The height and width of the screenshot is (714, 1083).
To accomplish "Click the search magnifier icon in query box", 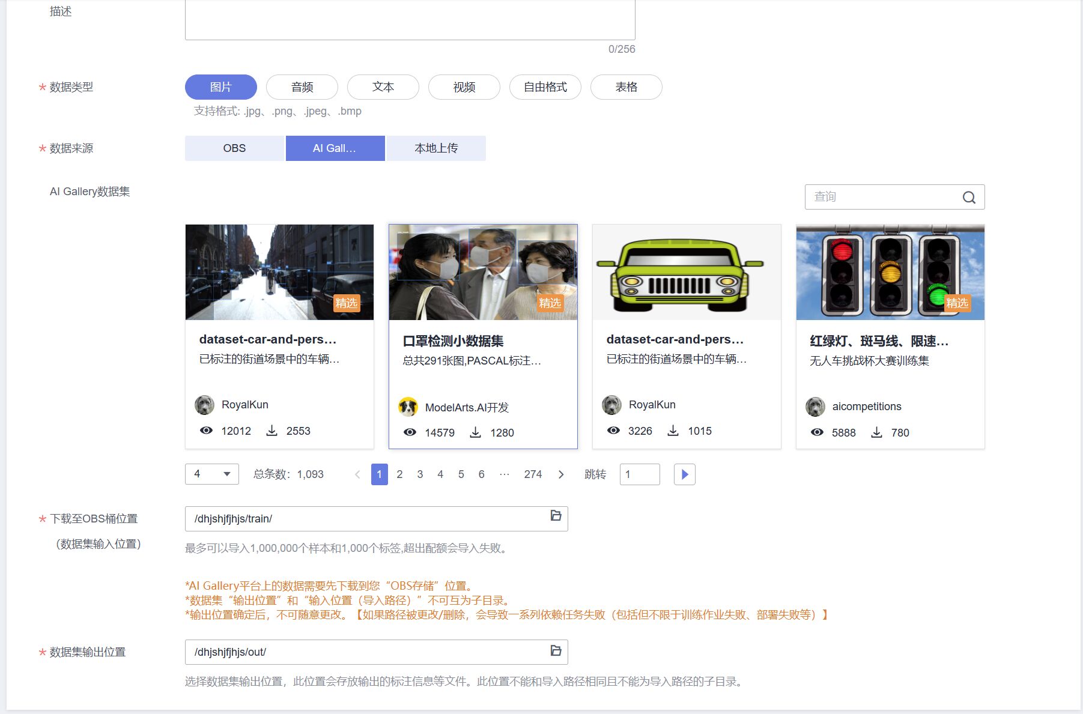I will [x=969, y=197].
